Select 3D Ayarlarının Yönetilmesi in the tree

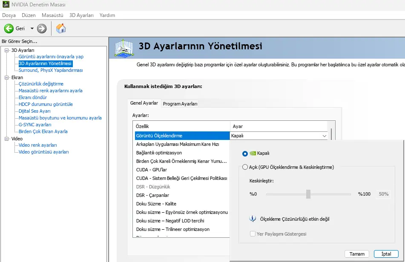pyautogui.click(x=45, y=63)
